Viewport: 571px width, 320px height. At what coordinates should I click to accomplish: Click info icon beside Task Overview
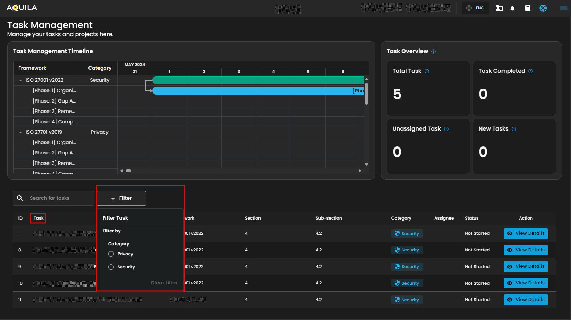click(x=433, y=52)
